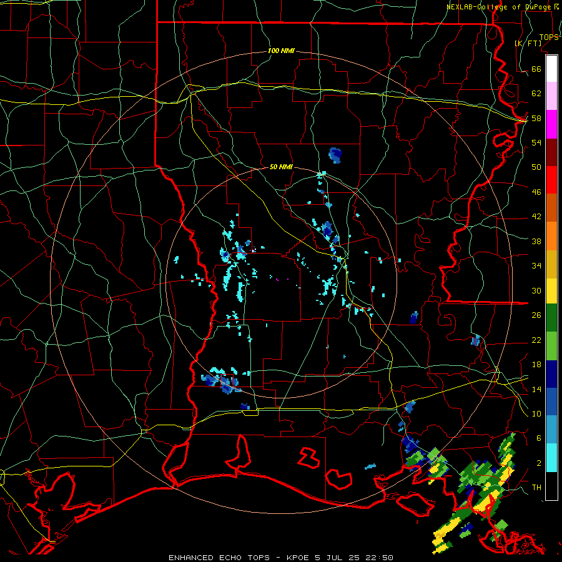Click the legend value '42'
Screen dimensions: 562x562
pyautogui.click(x=536, y=217)
